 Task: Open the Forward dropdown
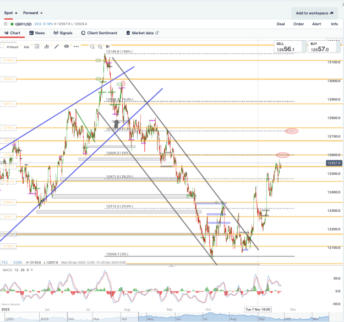(x=32, y=13)
